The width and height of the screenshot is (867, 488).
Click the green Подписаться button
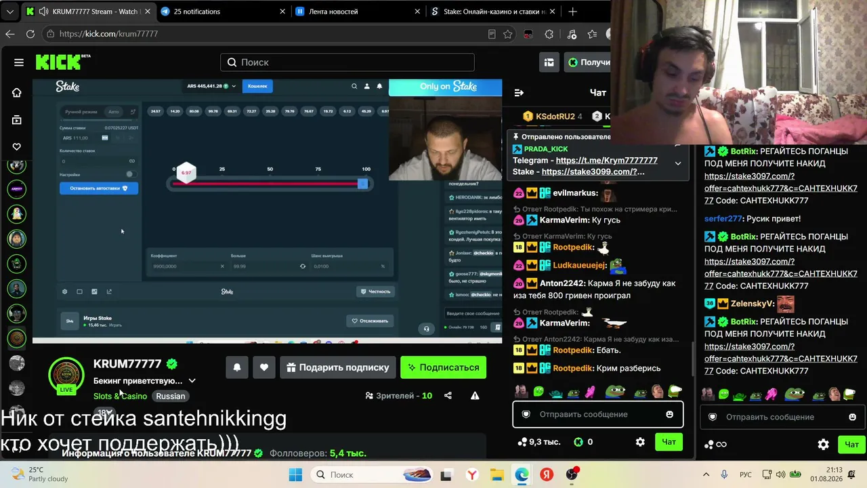click(443, 367)
